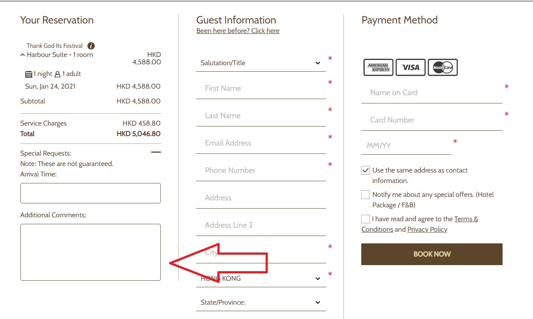Click the person icon beside 1 adult
The width and height of the screenshot is (533, 319).
point(57,74)
